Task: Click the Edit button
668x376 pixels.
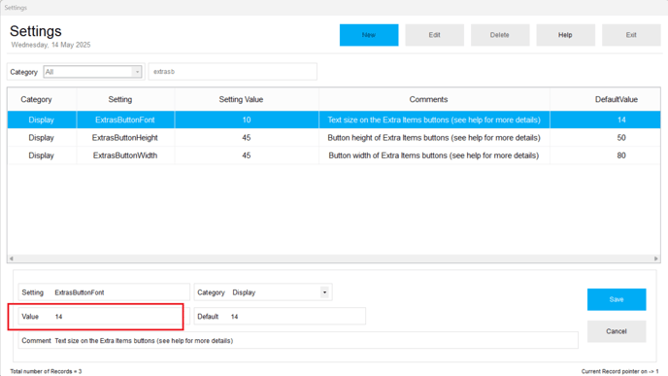Action: [435, 35]
